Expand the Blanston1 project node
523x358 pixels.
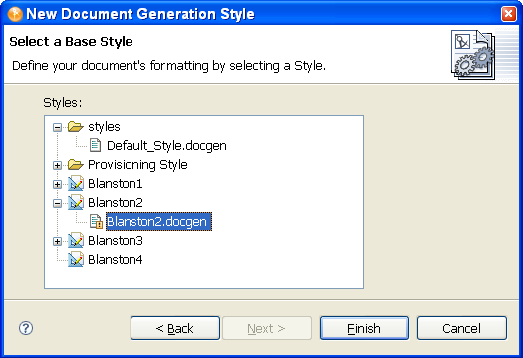(x=58, y=184)
